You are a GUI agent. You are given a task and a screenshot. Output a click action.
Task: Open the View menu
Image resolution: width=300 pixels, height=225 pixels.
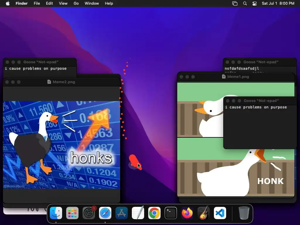click(63, 4)
